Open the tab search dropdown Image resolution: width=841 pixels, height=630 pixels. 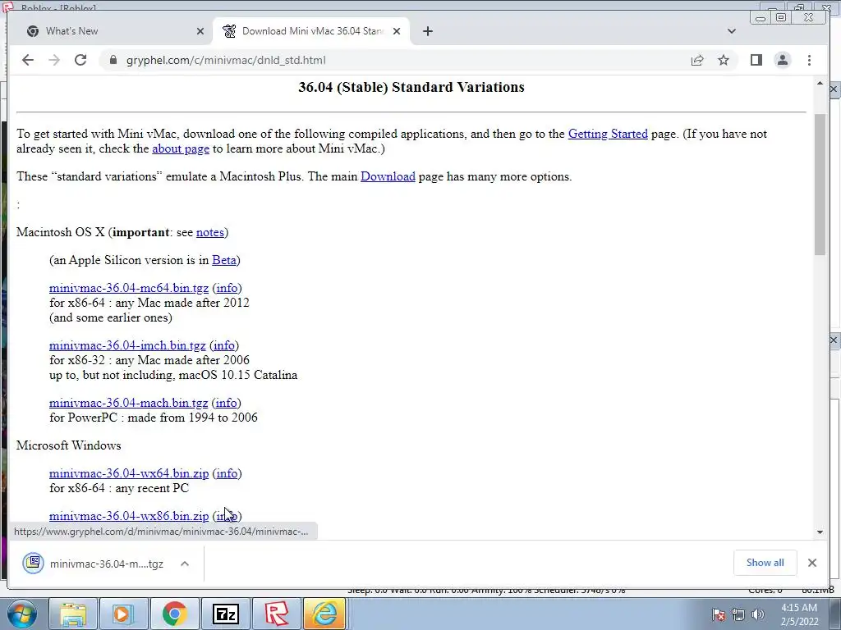pyautogui.click(x=732, y=31)
